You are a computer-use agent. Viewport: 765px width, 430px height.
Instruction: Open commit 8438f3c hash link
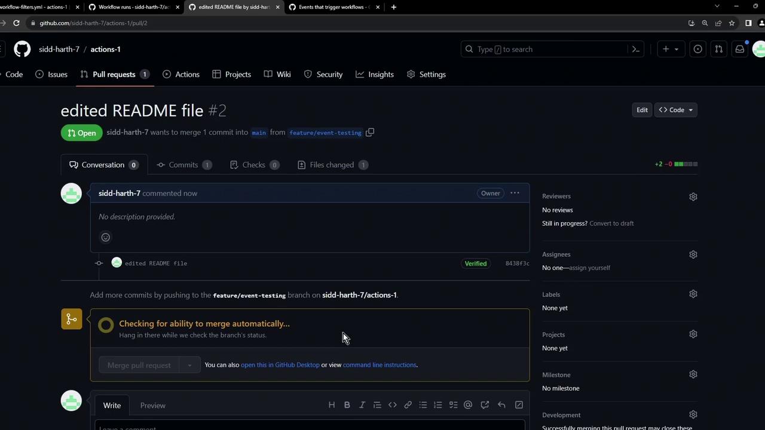pyautogui.click(x=517, y=263)
